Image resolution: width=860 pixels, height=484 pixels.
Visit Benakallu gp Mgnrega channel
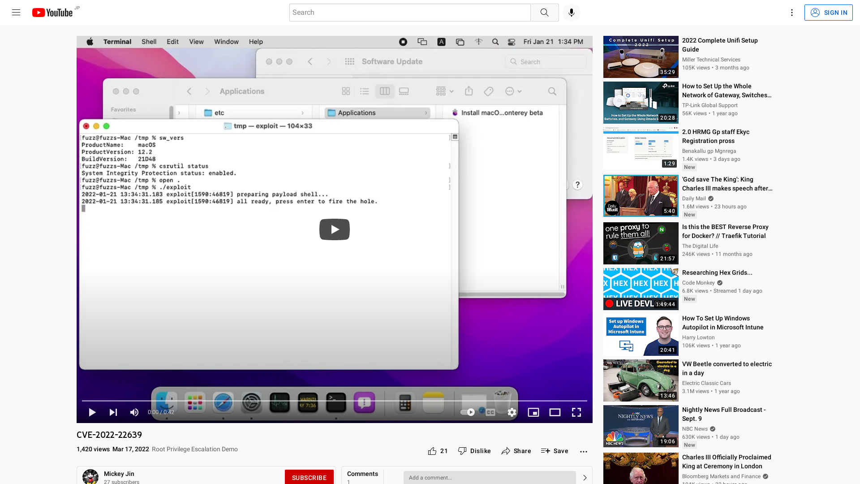(709, 151)
